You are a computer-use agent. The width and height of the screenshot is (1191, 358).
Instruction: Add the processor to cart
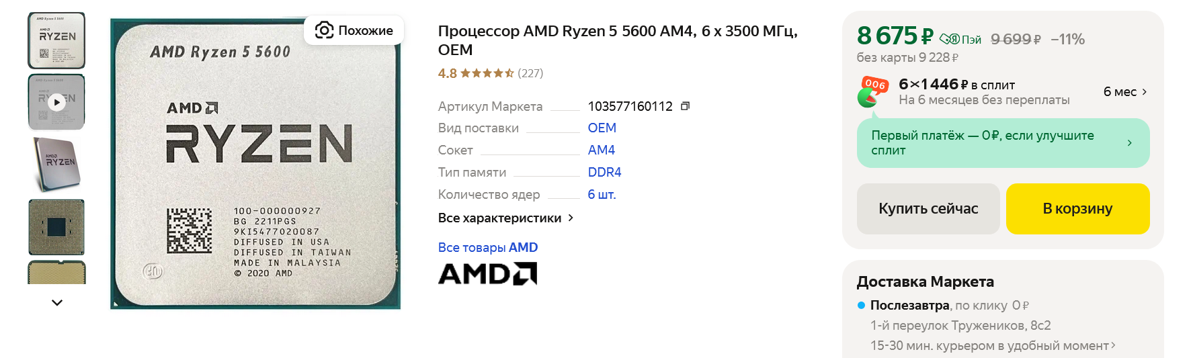click(1077, 209)
